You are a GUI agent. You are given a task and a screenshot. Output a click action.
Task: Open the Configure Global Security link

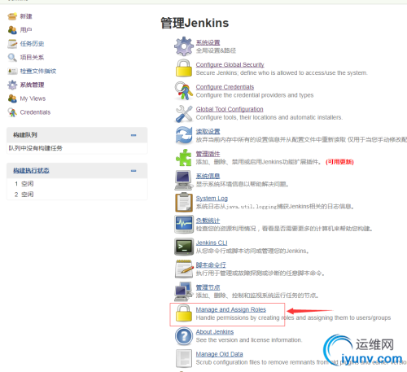tap(230, 64)
